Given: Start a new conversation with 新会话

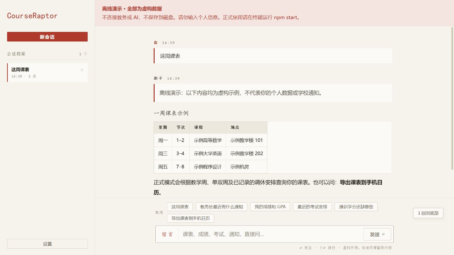Looking at the screenshot, I should 47,37.
